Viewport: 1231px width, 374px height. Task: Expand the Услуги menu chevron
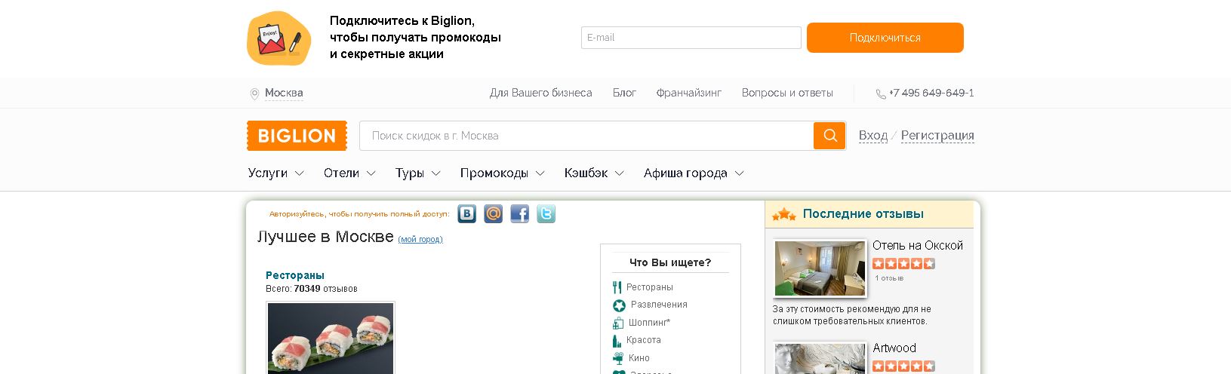(x=299, y=173)
